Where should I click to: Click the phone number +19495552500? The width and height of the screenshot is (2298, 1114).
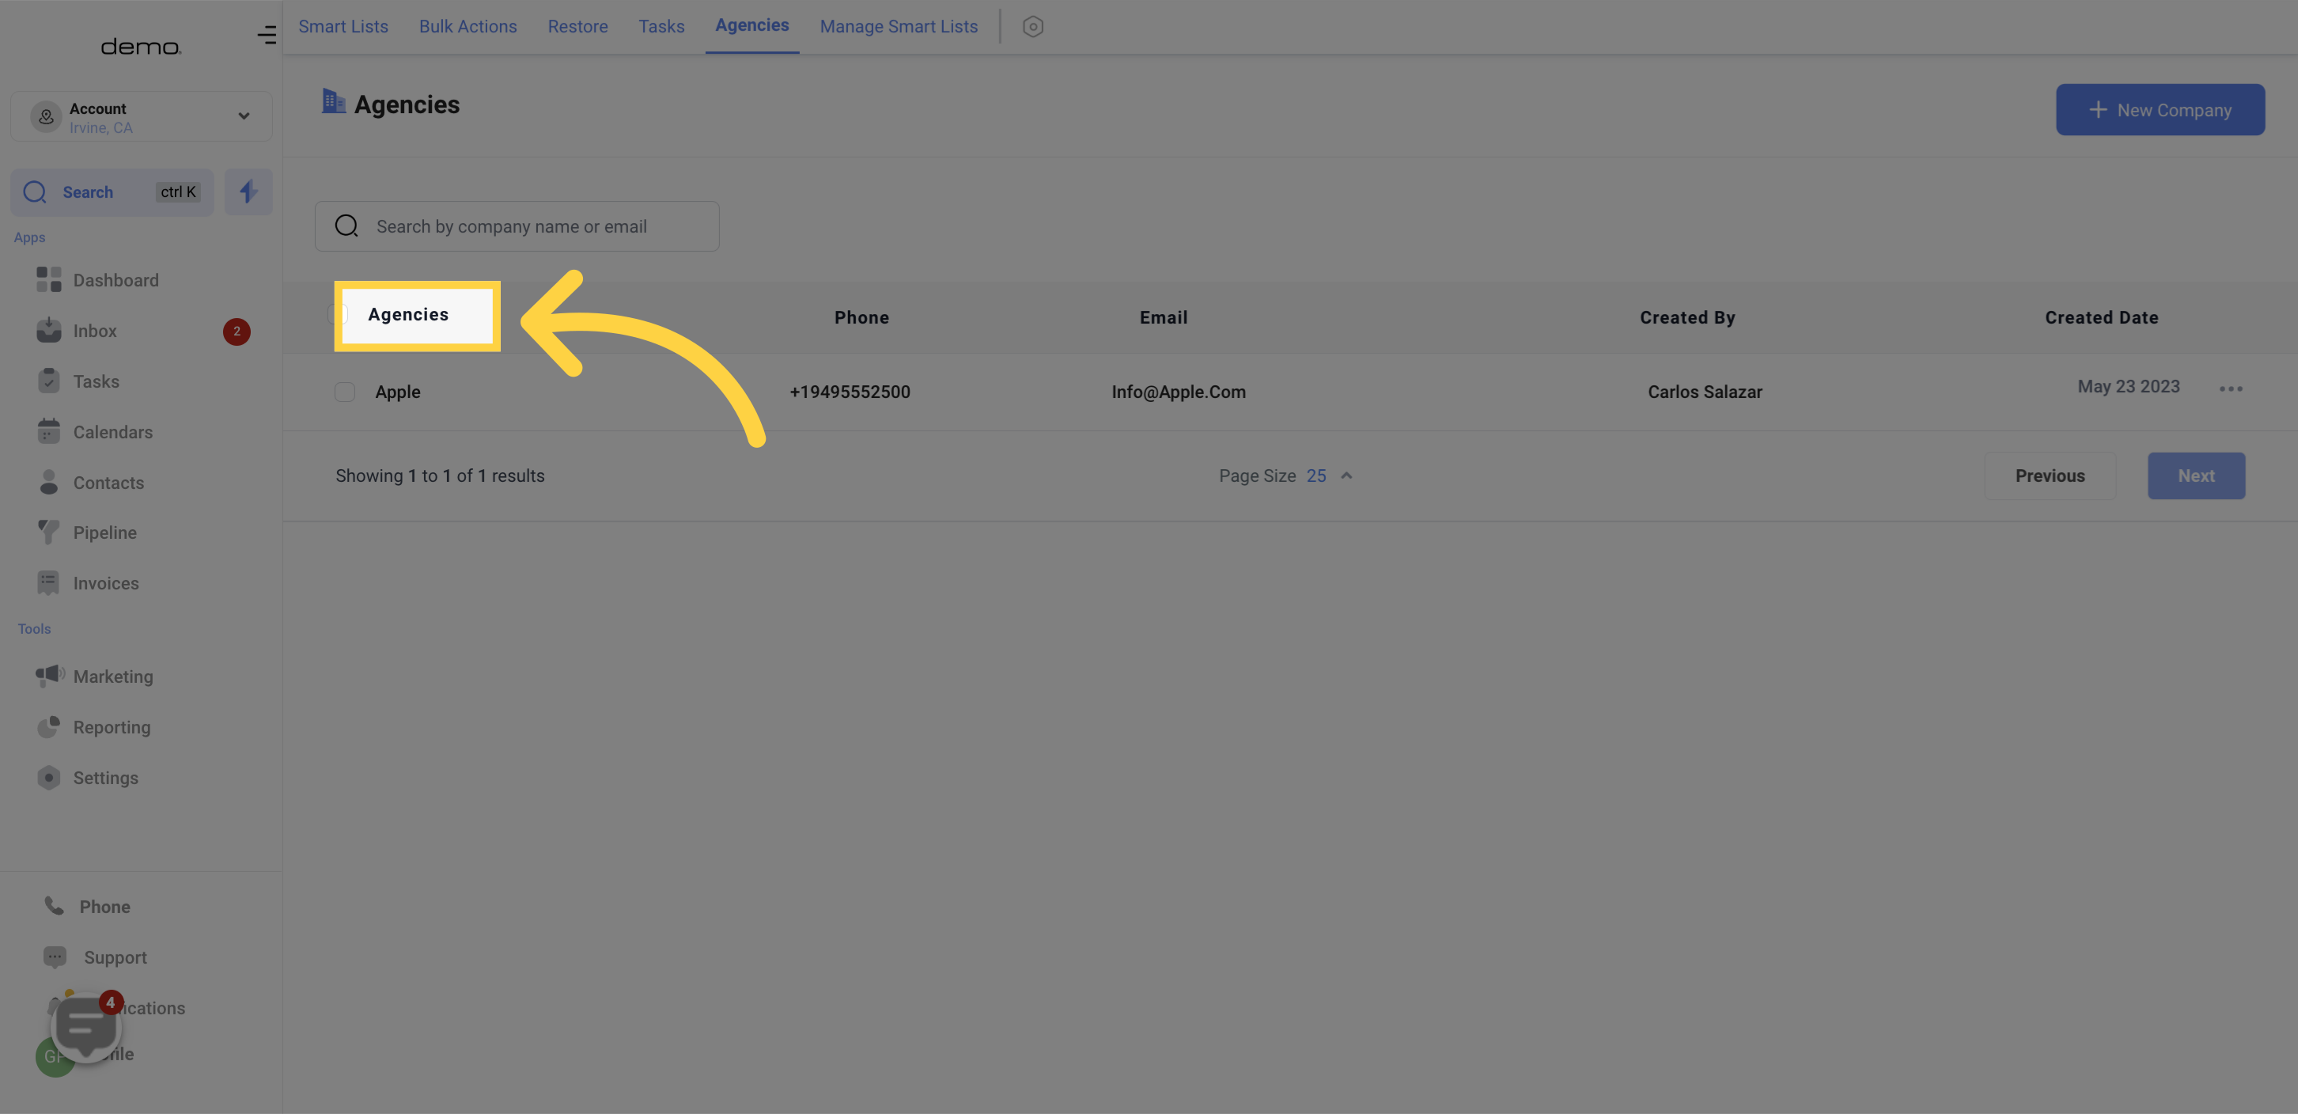(x=850, y=392)
